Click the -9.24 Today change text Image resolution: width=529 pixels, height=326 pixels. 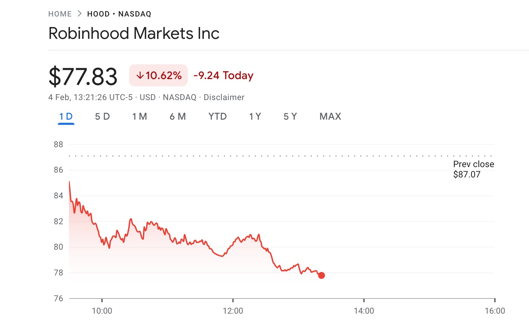click(x=223, y=75)
